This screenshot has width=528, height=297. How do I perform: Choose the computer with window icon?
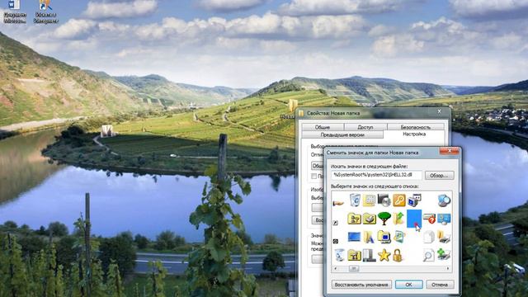coord(414,200)
